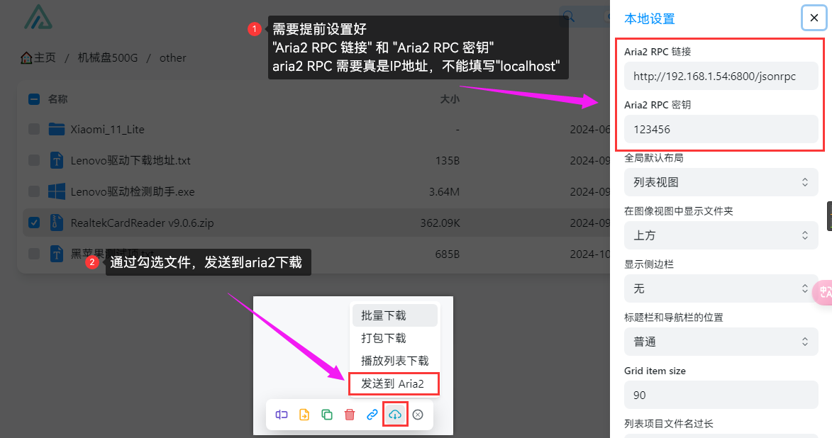Click the Aria2 RPC 密钥 field showing 123456

click(721, 129)
